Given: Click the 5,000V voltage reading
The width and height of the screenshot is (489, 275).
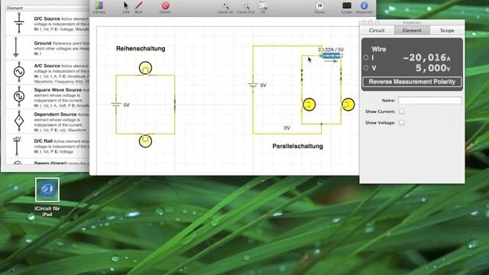Looking at the screenshot, I should 432,68.
